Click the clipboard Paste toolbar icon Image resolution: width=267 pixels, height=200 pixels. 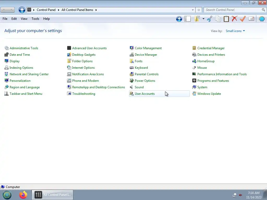click(226, 19)
